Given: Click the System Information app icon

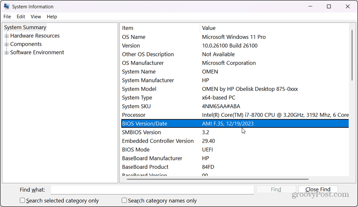Looking at the screenshot, I should pos(7,6).
